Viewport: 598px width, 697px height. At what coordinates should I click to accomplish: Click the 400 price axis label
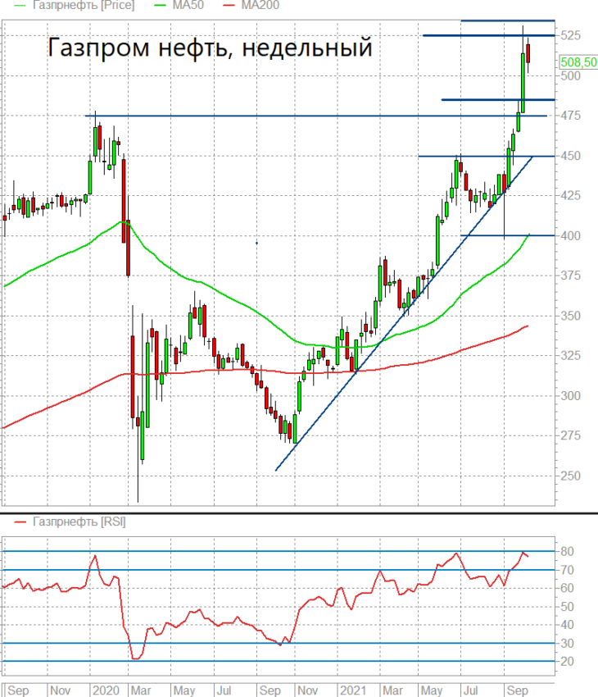(x=570, y=235)
